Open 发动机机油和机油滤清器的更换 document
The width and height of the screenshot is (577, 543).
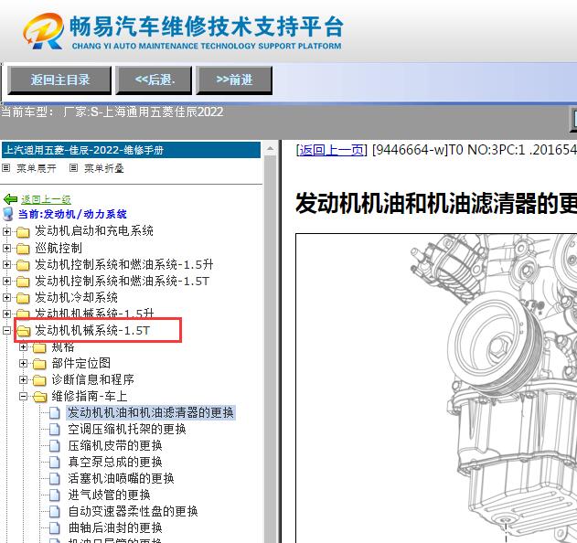pos(151,413)
